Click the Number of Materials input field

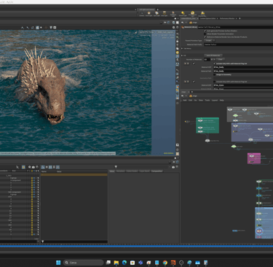tap(207, 59)
